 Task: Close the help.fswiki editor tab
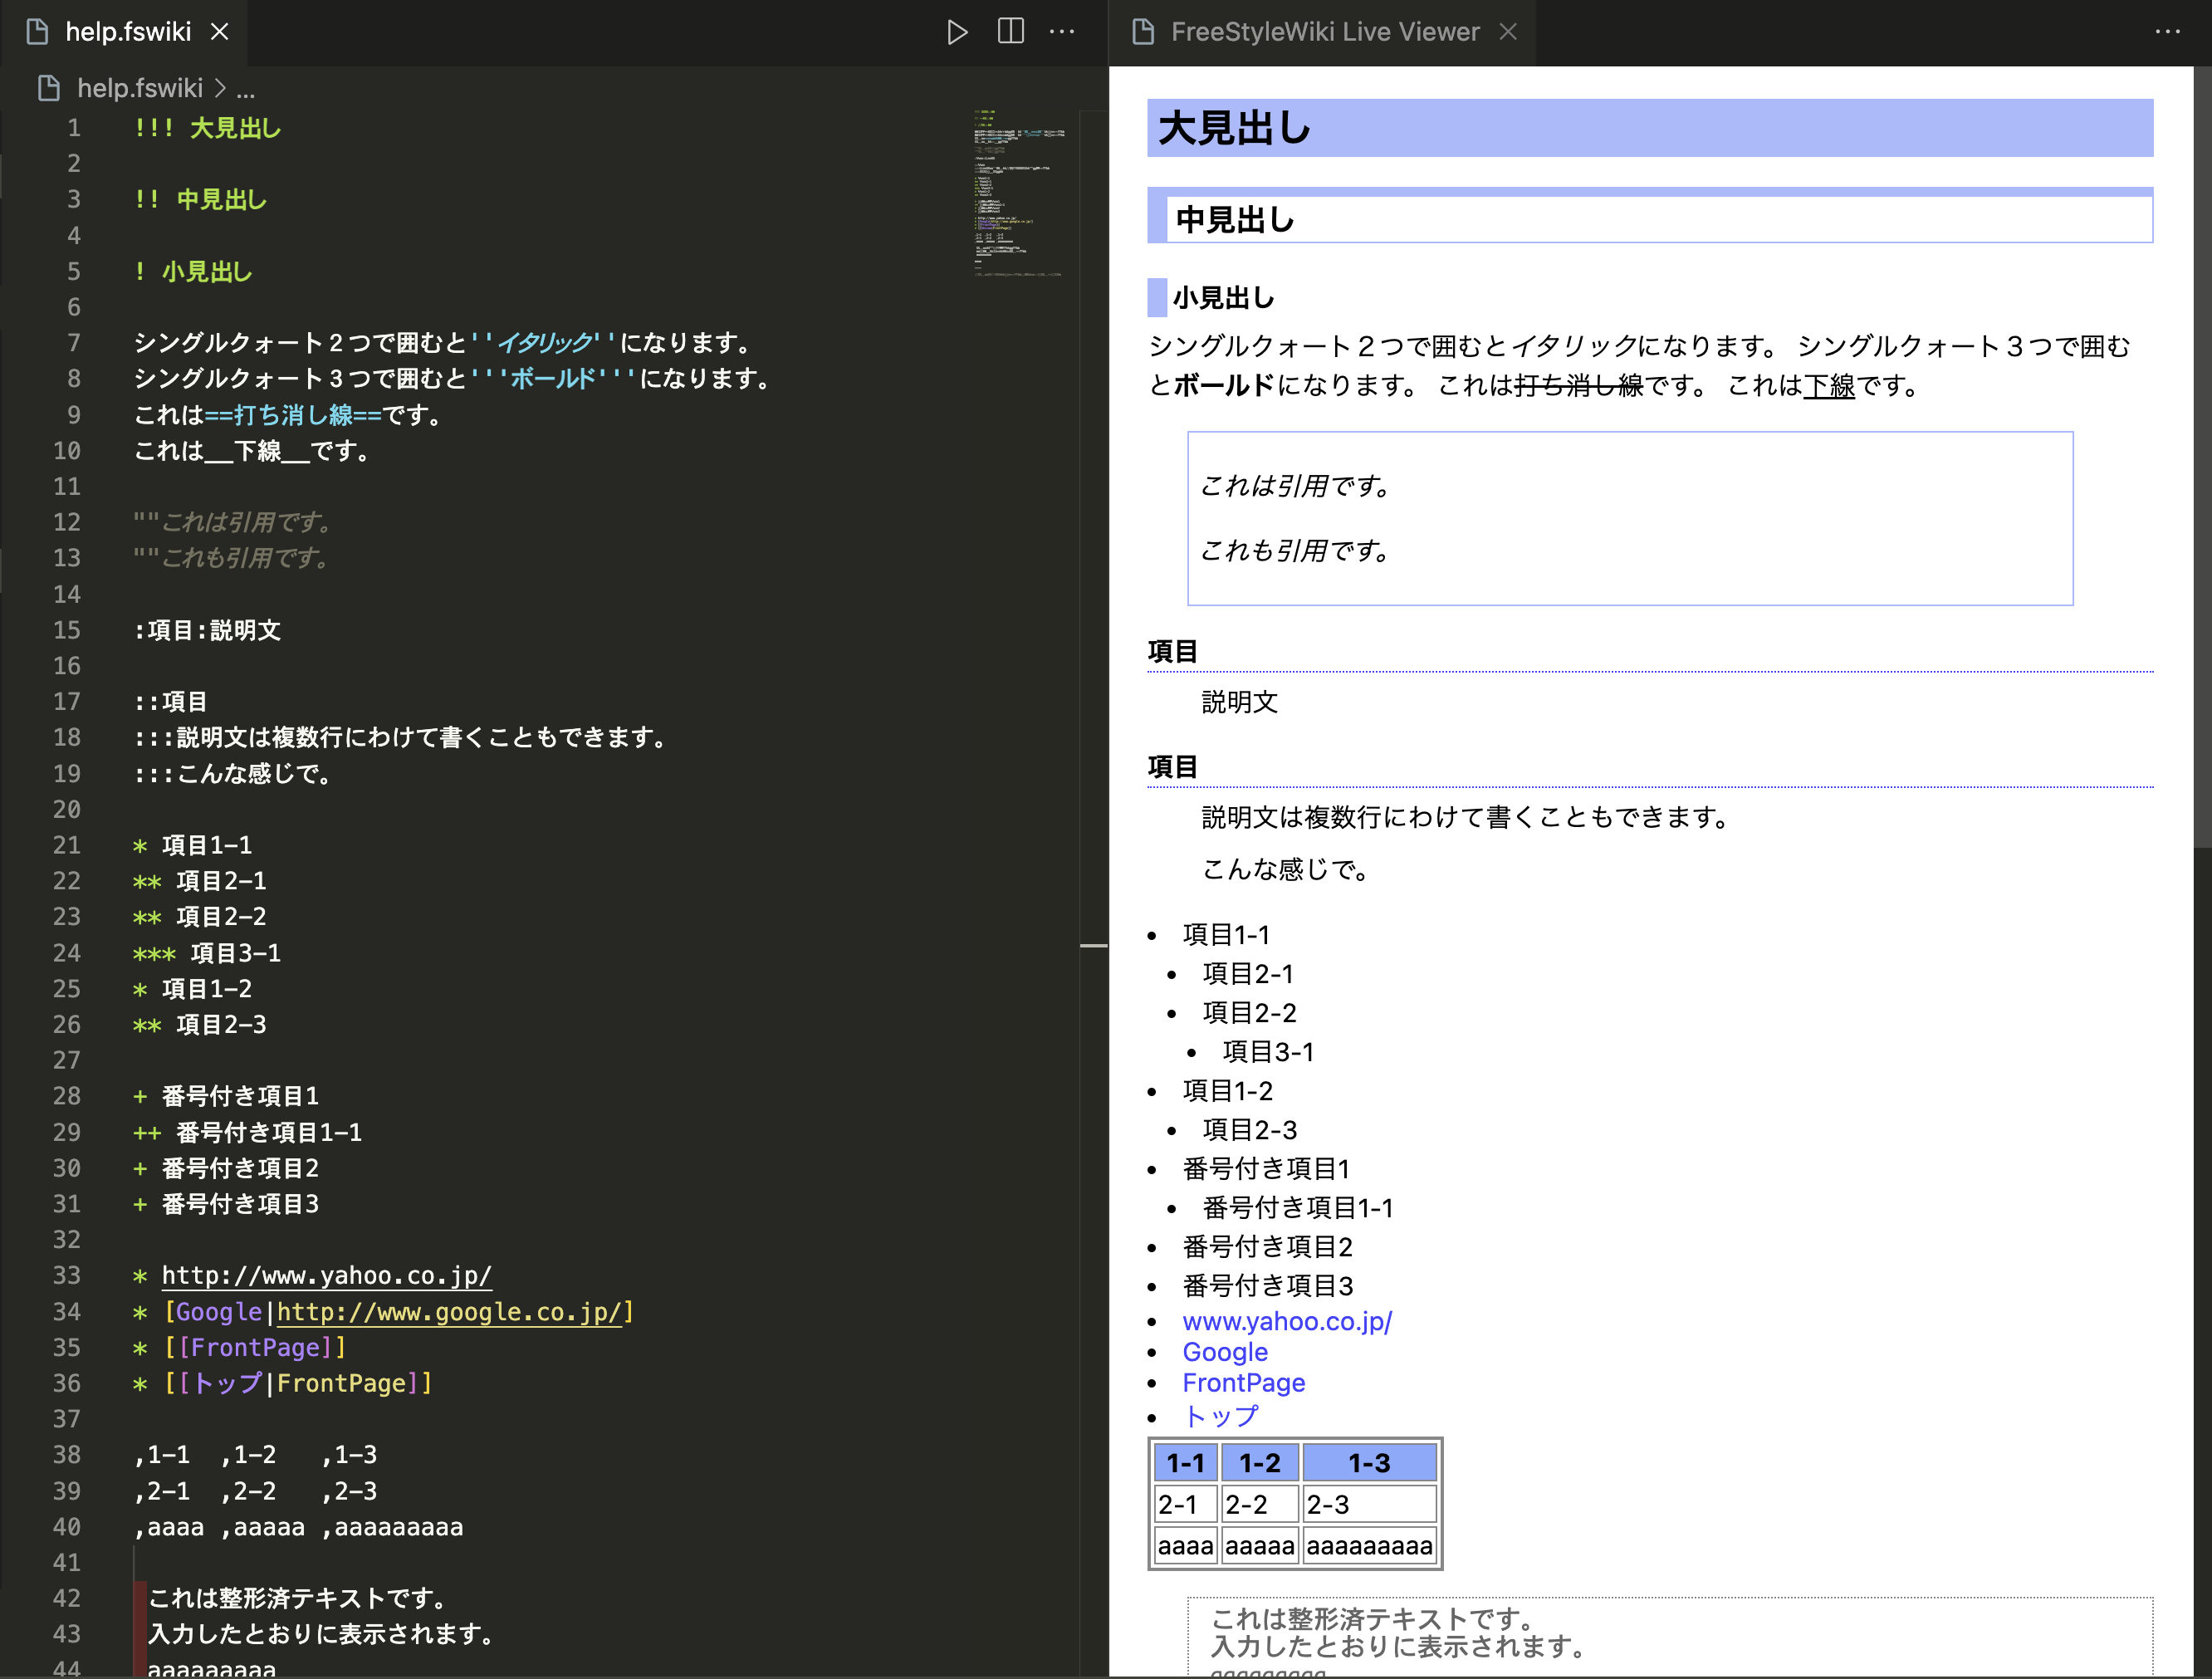(220, 32)
